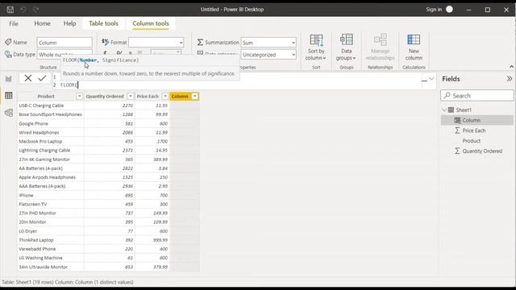Select Column field in Fields pane
Viewport: 516px width, 290px height.
pyautogui.click(x=477, y=120)
